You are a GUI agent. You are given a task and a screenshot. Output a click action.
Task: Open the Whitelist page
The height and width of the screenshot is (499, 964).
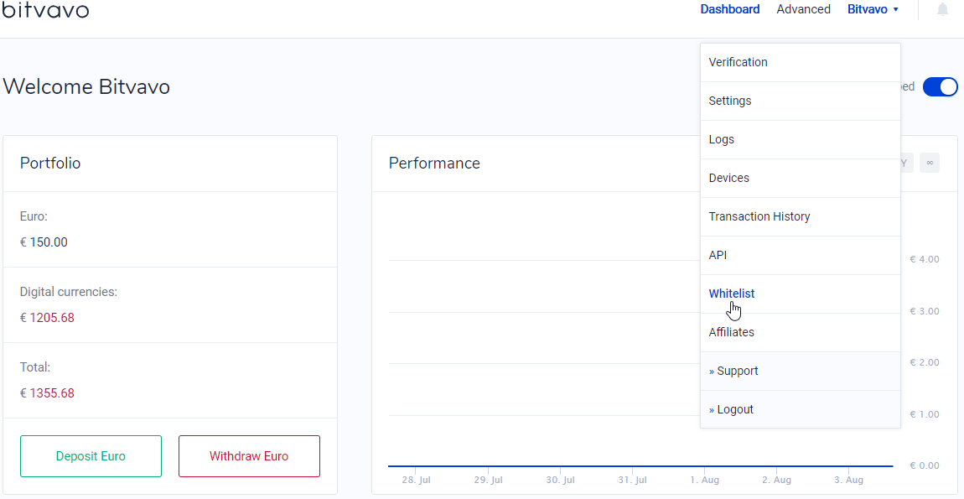point(732,294)
